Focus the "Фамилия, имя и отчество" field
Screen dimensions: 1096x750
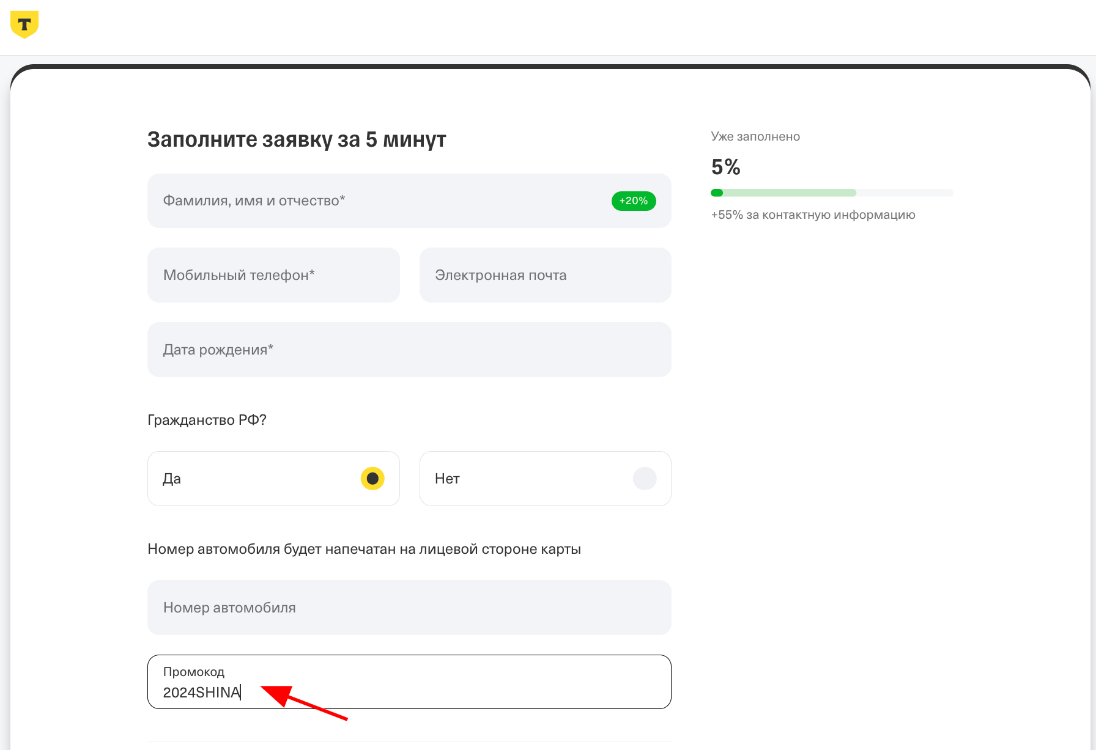379,201
